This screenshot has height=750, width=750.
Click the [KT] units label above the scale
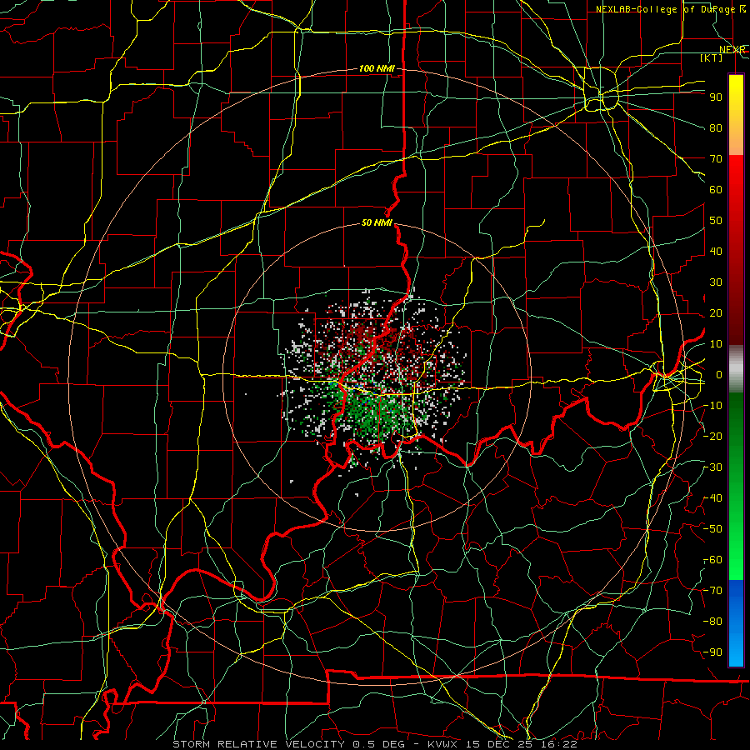711,57
